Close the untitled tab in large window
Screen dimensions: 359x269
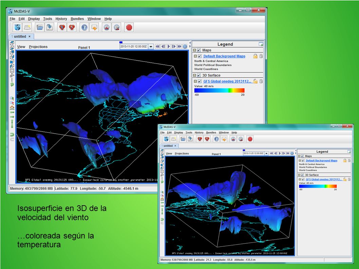pyautogui.click(x=30, y=36)
